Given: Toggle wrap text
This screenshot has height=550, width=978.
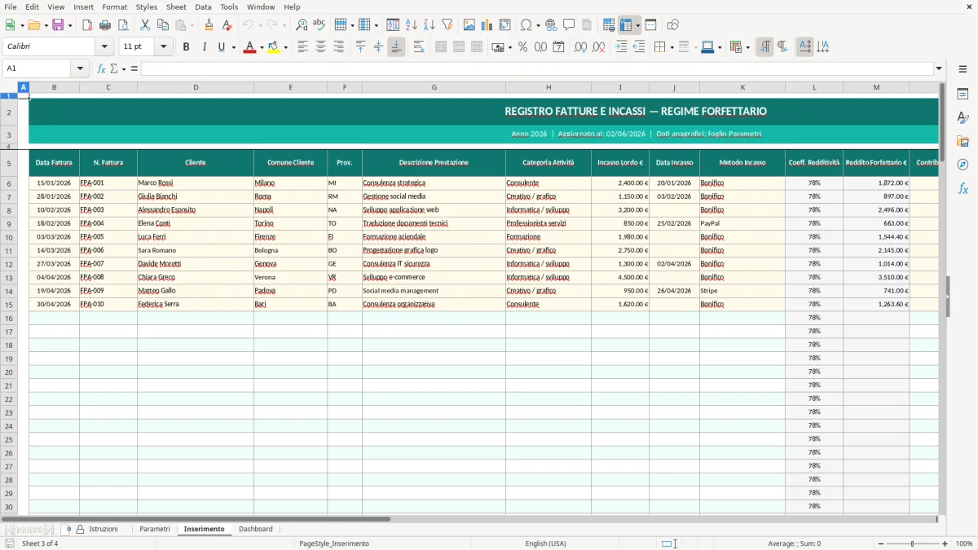Looking at the screenshot, I should pyautogui.click(x=419, y=47).
